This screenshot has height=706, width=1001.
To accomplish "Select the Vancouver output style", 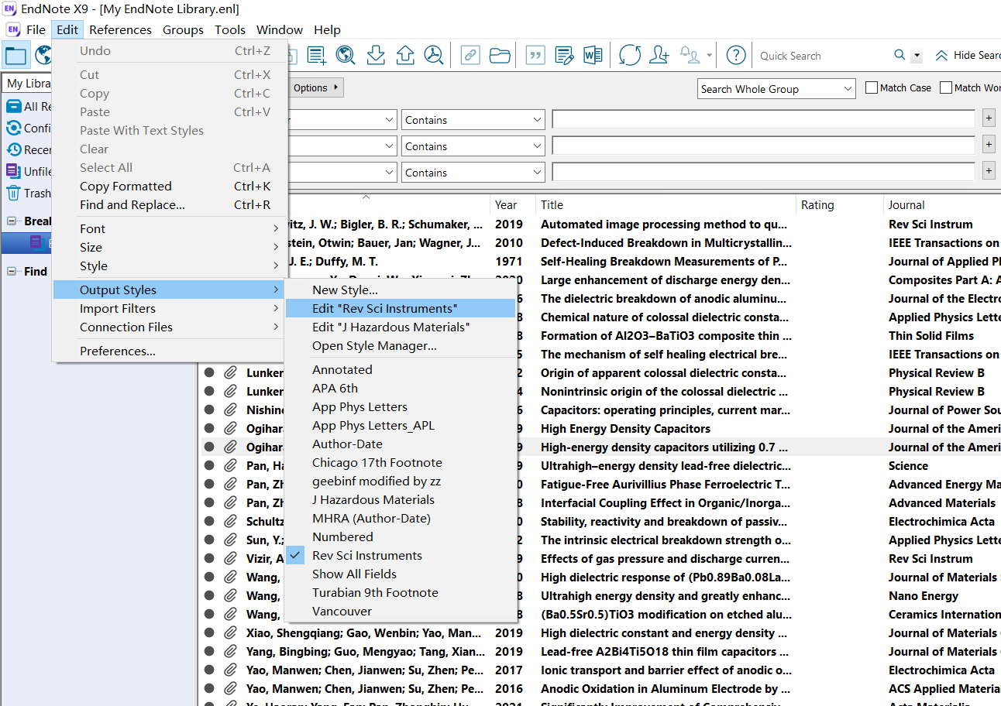I will 401,611.
